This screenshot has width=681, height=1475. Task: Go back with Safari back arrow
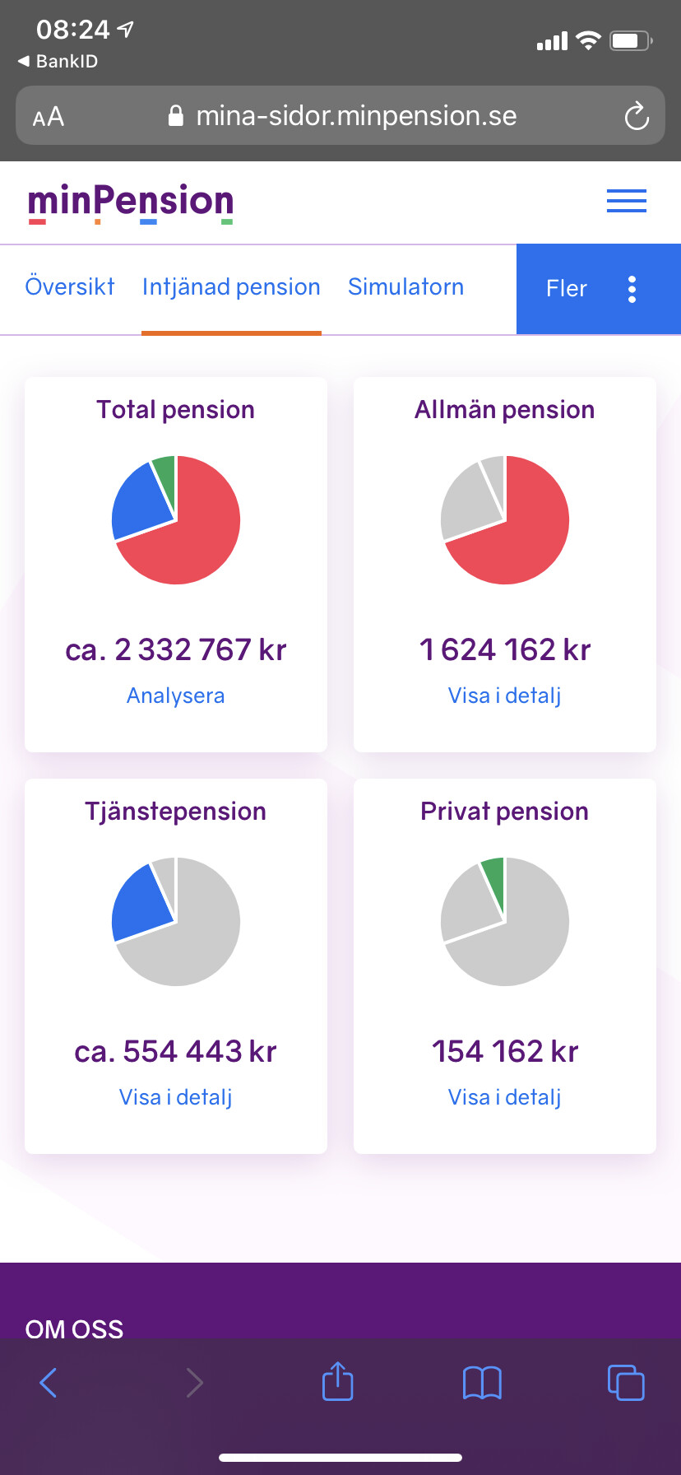pyautogui.click(x=49, y=1382)
